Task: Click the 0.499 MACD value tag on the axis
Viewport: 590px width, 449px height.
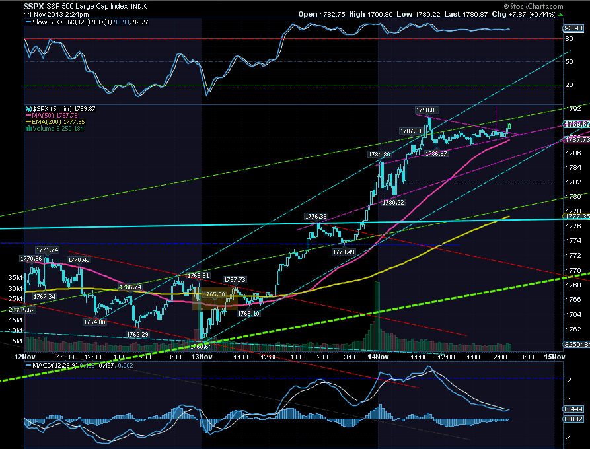Action: 573,409
